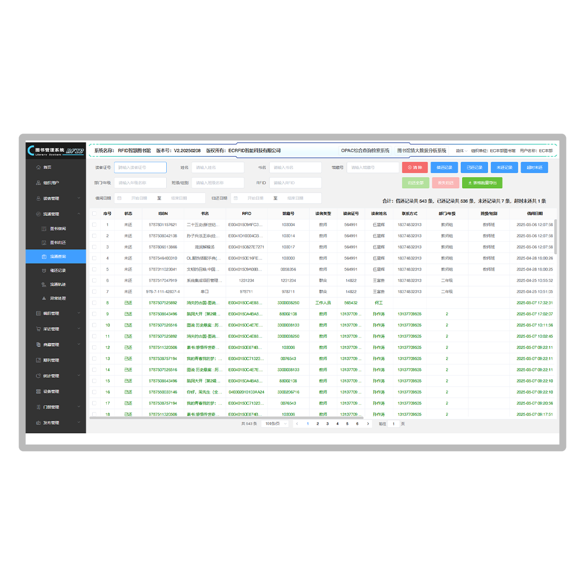Click the 催还记录 clock icon
Image resolution: width=585 pixels, height=585 pixels.
[44, 271]
